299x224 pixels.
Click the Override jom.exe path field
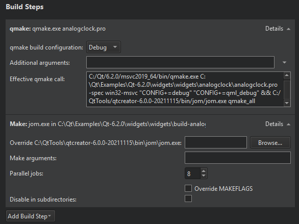click(x=216, y=142)
